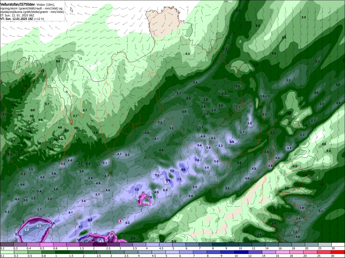Click the 0.1 label in the rain legend
345x258 pixels.
(2, 256)
